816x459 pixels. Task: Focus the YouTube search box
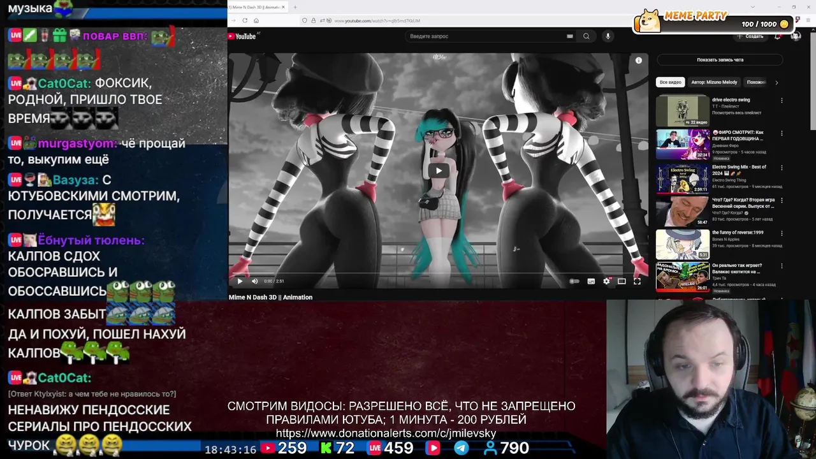click(484, 36)
